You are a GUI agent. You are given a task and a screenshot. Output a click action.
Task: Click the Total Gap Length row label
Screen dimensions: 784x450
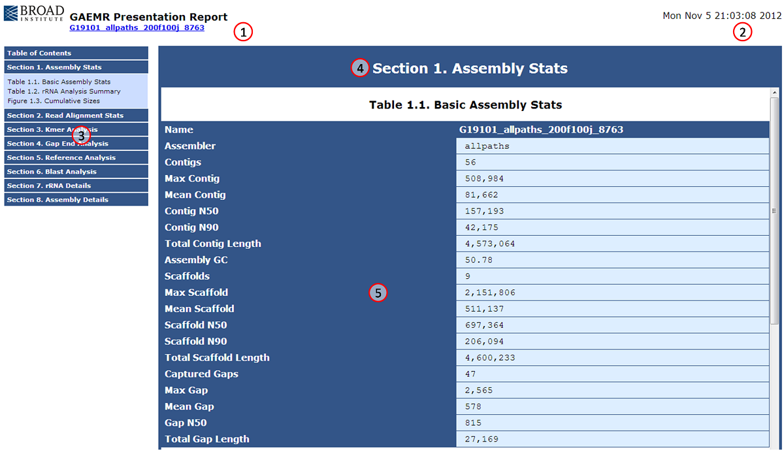(x=206, y=439)
